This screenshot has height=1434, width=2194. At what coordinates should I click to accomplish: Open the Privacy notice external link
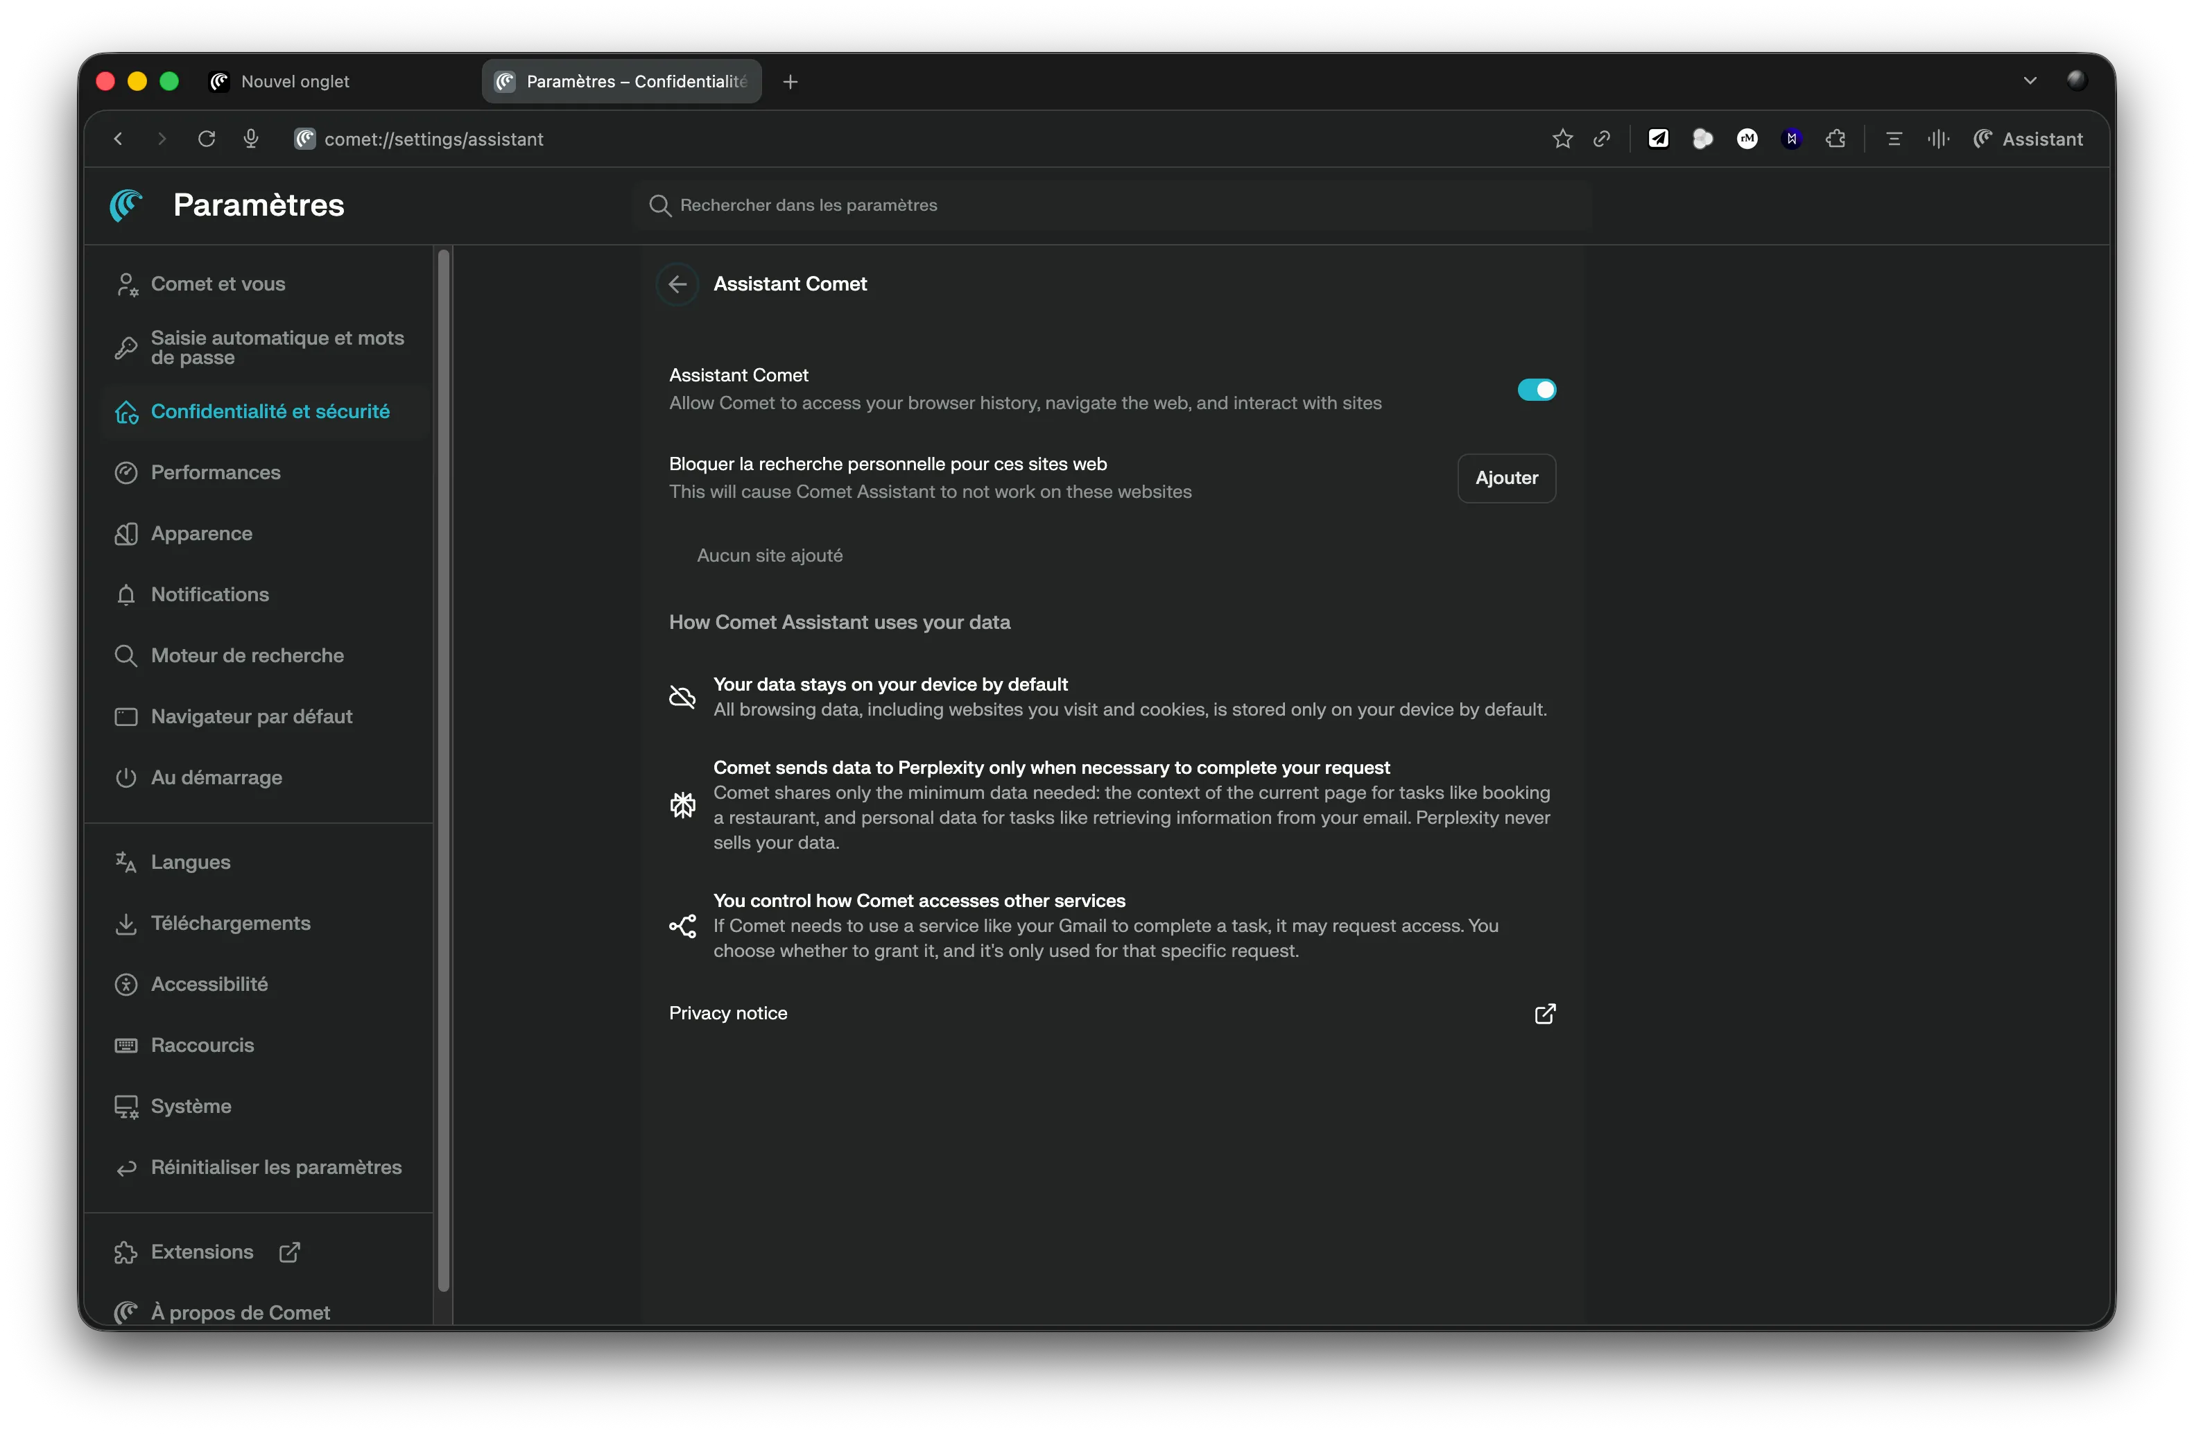[1544, 1013]
